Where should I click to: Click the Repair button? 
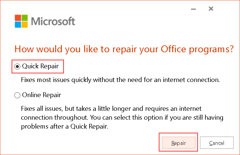coord(179,143)
